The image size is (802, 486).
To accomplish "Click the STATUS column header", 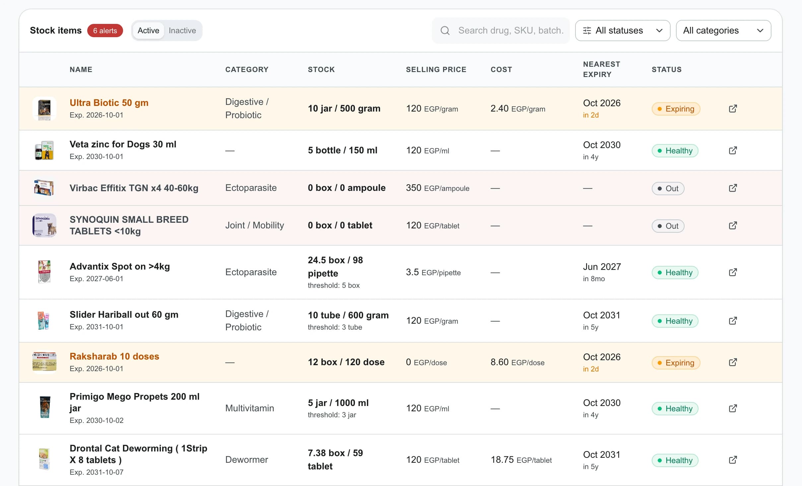I will 666,69.
